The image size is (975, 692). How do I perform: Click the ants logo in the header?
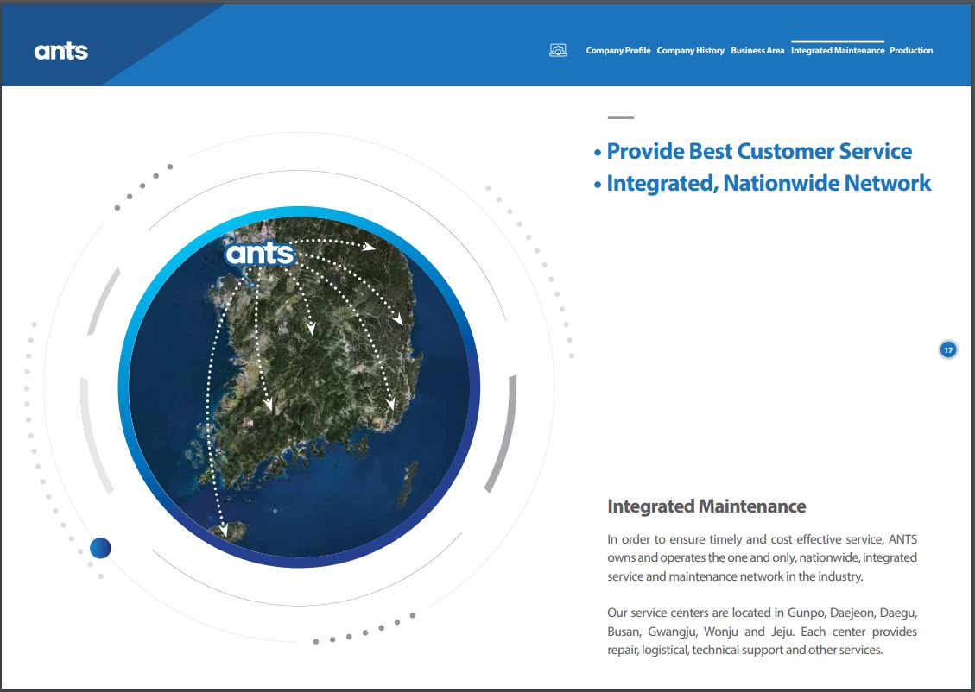(61, 51)
